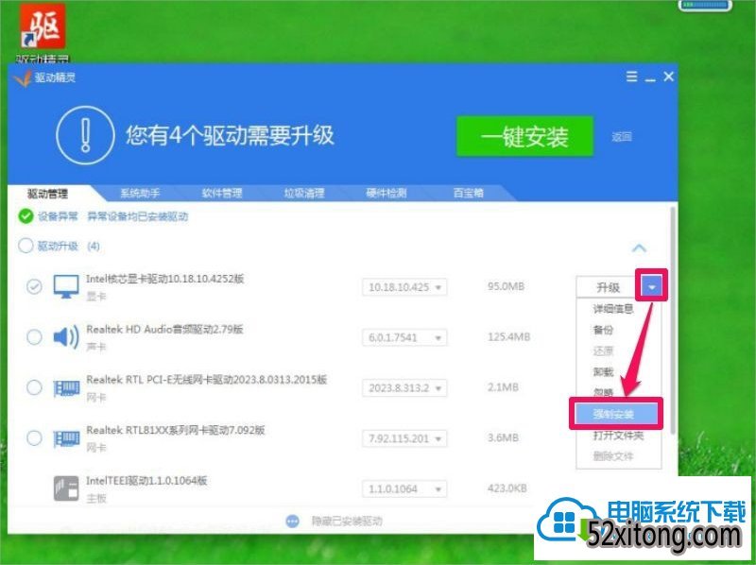Image resolution: width=756 pixels, height=565 pixels.
Task: Open the 10.18.10.425 version dropdown
Action: [404, 287]
